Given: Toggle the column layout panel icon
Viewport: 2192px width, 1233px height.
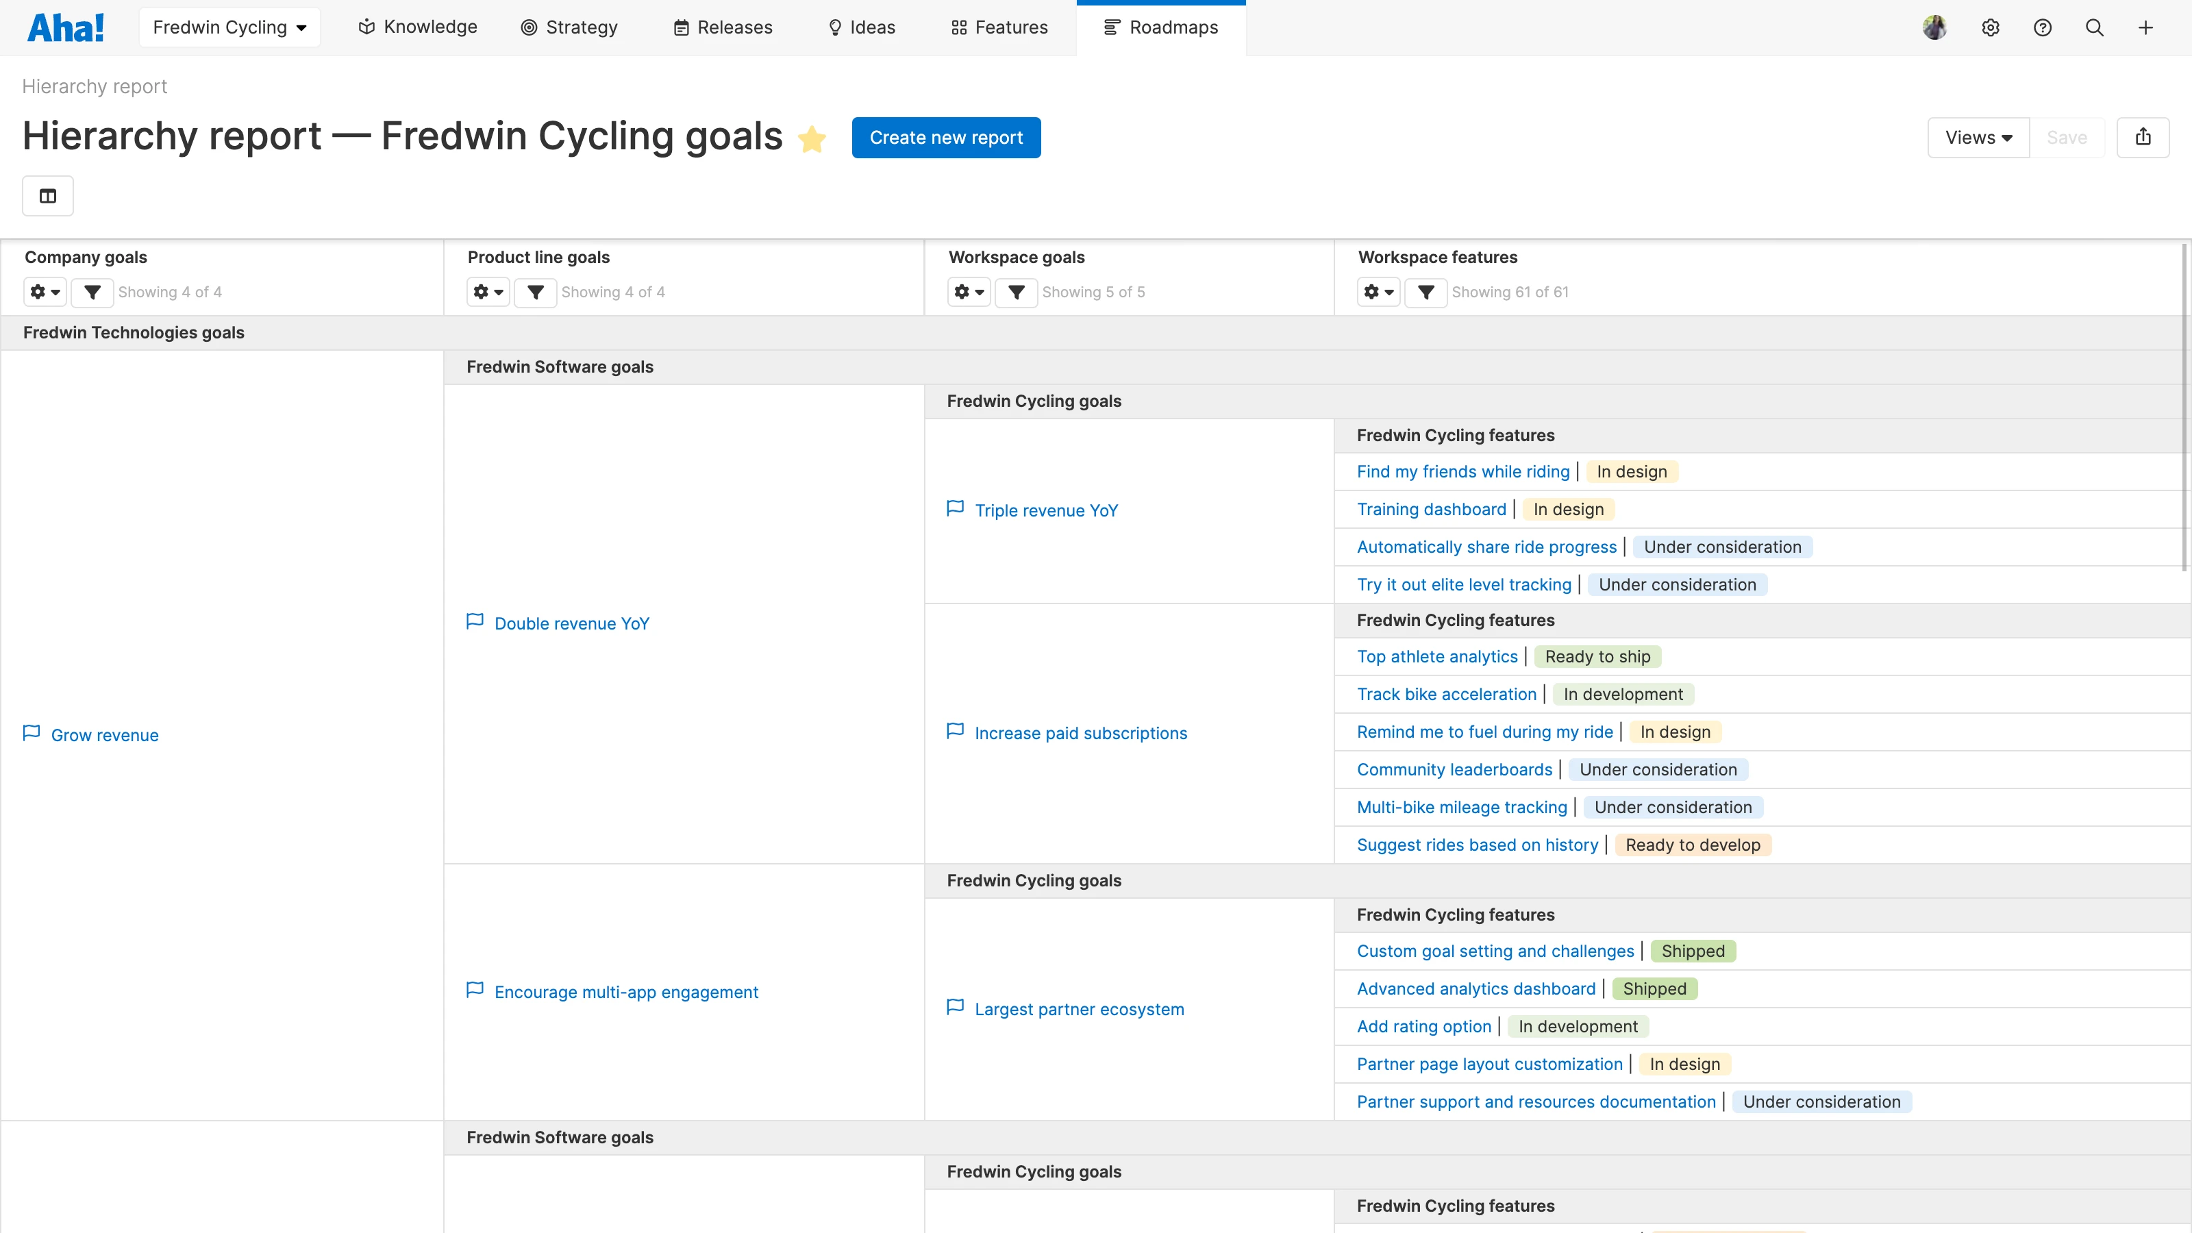Looking at the screenshot, I should point(48,196).
